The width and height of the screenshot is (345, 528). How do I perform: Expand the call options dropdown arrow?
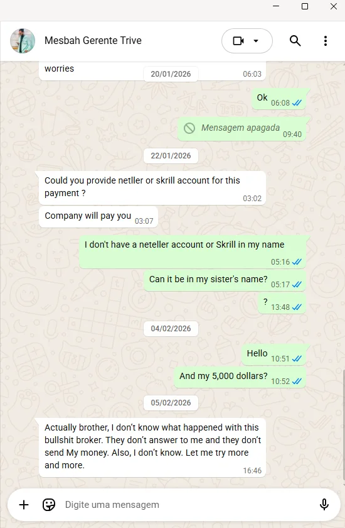coord(256,41)
